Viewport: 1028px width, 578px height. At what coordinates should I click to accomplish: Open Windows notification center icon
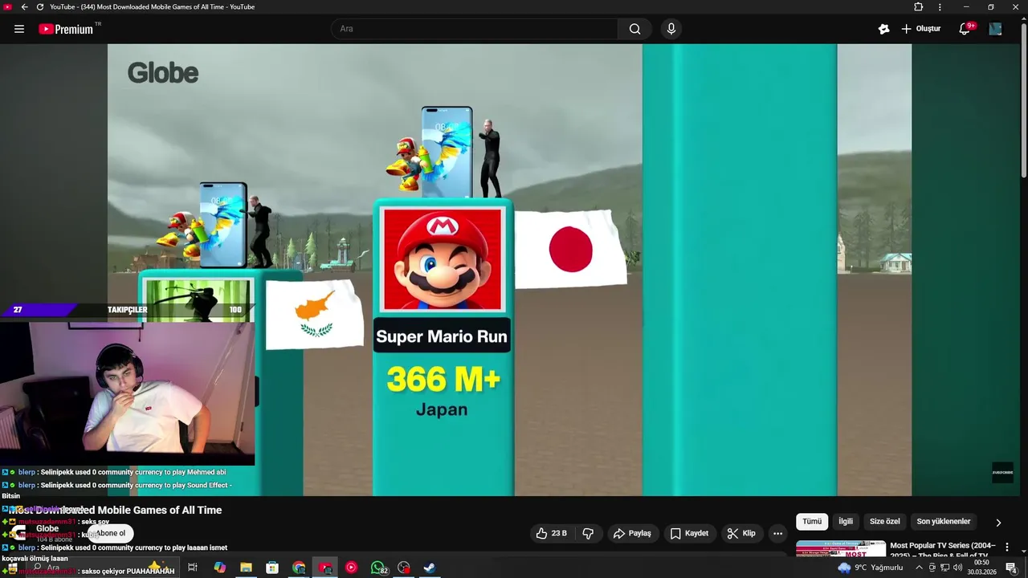[x=1011, y=568]
